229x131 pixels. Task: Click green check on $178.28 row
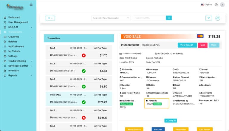click(x=84, y=102)
